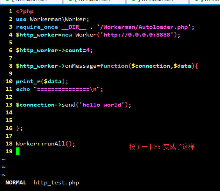Click the 'http_test.php' filename in status line

tap(56, 183)
